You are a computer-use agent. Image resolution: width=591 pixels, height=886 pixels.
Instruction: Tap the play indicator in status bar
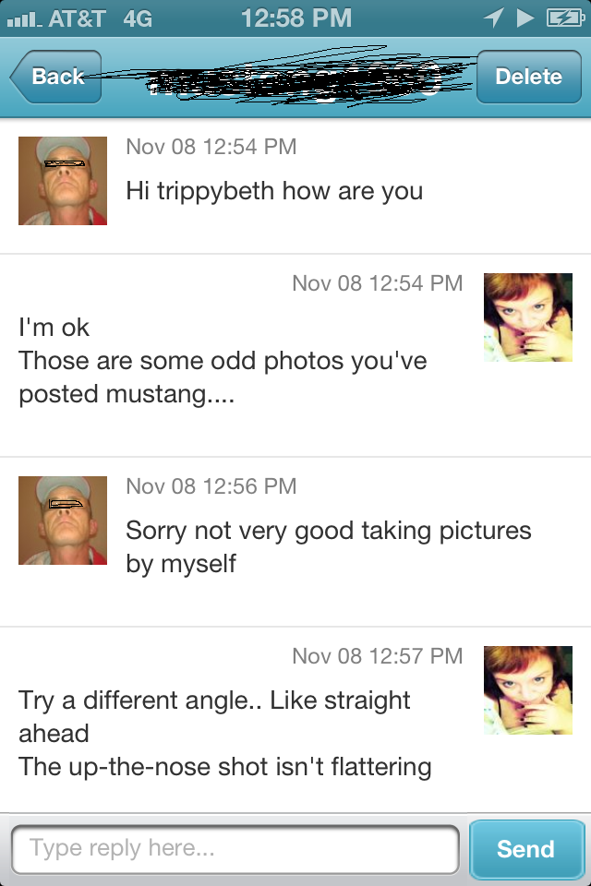coord(525,18)
